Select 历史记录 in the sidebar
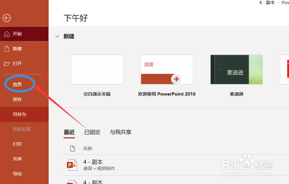Viewport: 289px width, 184px height. click(21, 129)
